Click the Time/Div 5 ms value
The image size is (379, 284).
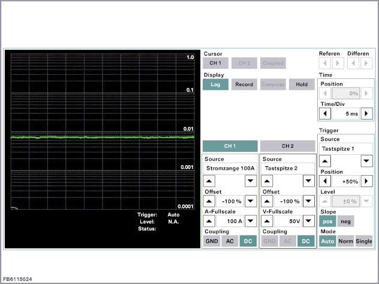pos(345,114)
